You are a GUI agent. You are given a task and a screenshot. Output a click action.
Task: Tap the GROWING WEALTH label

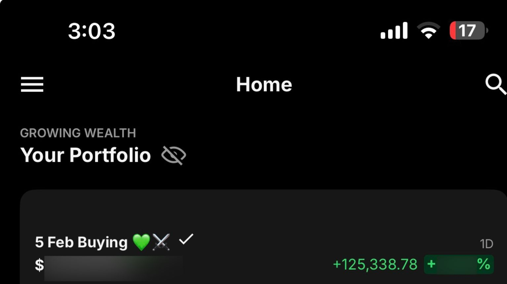[x=78, y=133]
